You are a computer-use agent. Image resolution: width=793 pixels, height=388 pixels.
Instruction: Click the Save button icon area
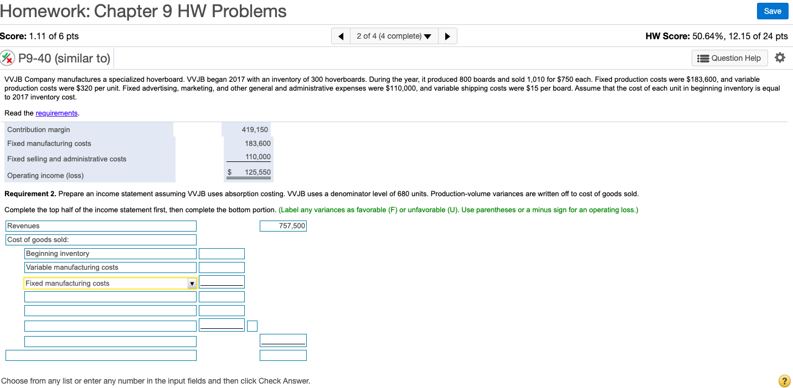(773, 11)
